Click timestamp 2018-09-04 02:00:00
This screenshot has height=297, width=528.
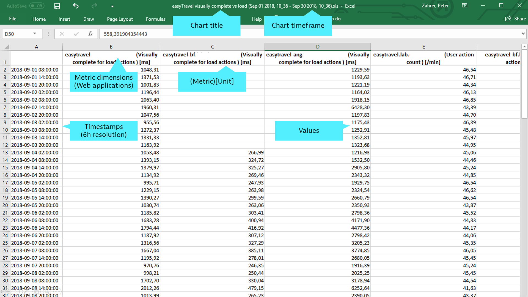coord(36,153)
